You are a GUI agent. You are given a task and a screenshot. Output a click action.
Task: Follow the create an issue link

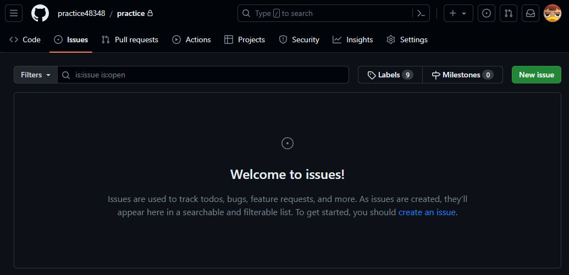coord(427,212)
